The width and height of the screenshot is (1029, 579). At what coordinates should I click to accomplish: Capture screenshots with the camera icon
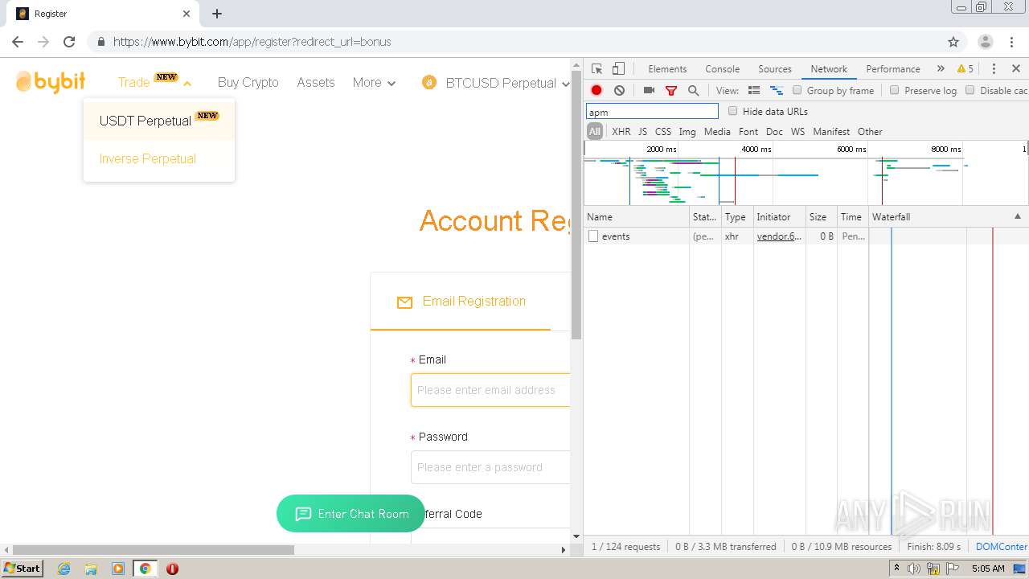click(649, 91)
